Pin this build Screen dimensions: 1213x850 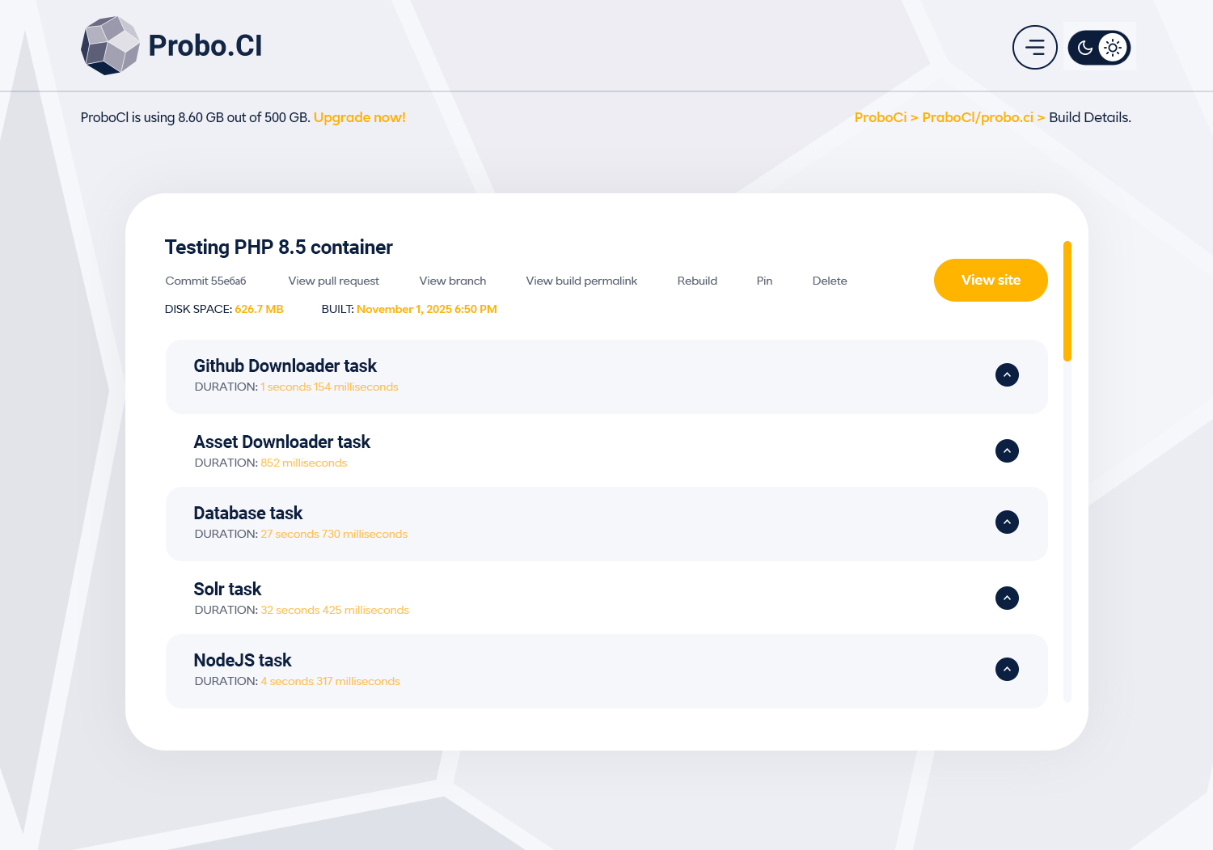(x=764, y=281)
